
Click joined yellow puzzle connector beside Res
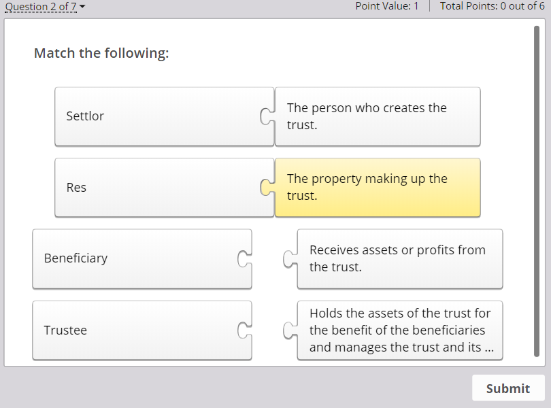265,188
